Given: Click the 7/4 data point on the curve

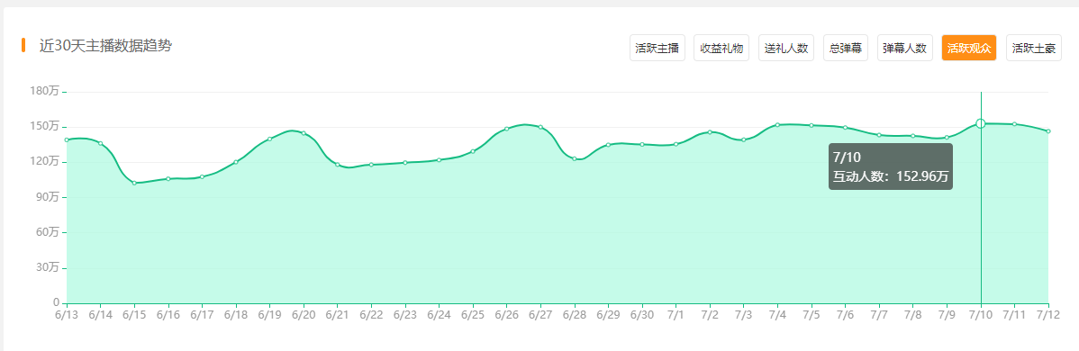Looking at the screenshot, I should pyautogui.click(x=777, y=124).
